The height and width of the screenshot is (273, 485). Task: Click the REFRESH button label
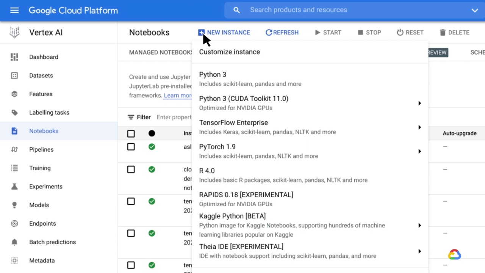[x=286, y=33]
